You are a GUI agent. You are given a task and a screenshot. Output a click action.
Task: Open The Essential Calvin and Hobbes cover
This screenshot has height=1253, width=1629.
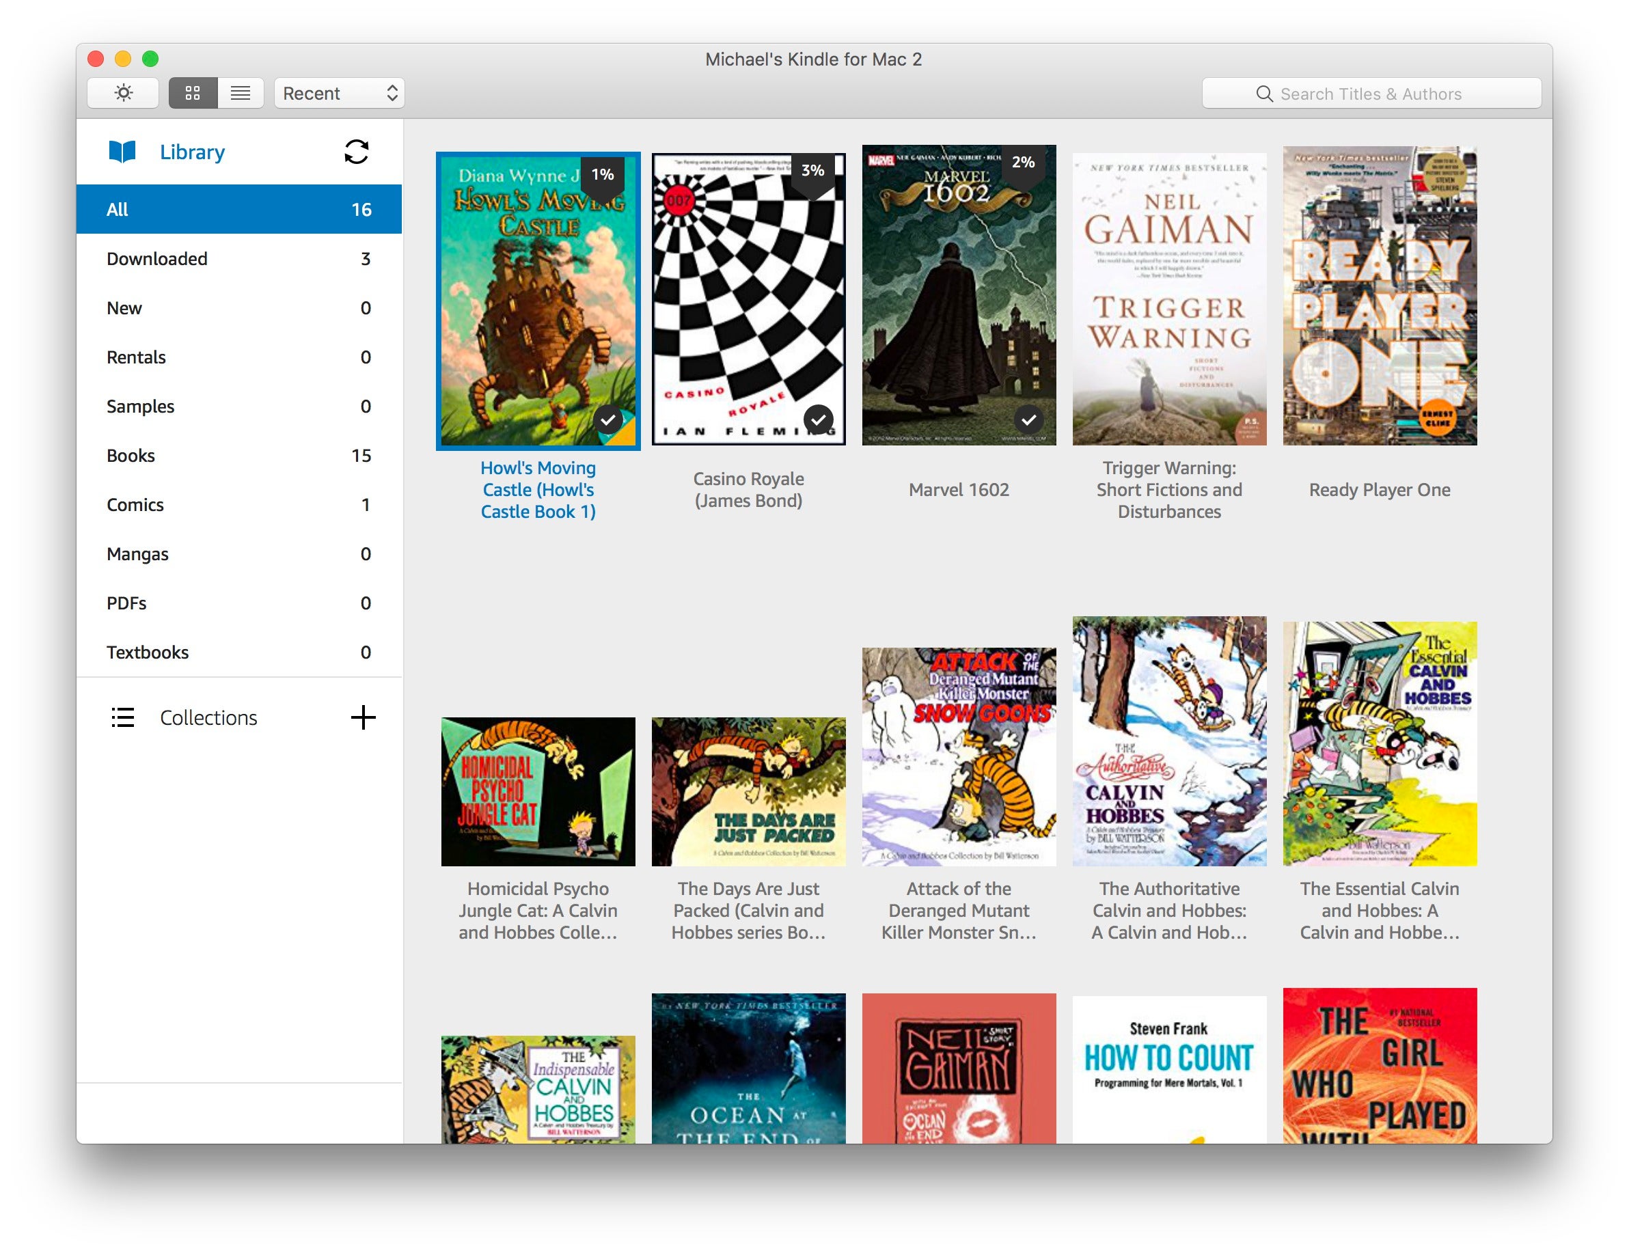[x=1380, y=744]
